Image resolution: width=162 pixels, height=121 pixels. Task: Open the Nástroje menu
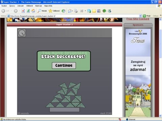click(x=38, y=6)
